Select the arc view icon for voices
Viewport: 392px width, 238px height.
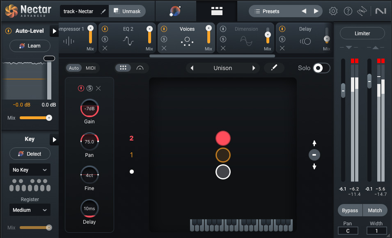click(x=140, y=68)
